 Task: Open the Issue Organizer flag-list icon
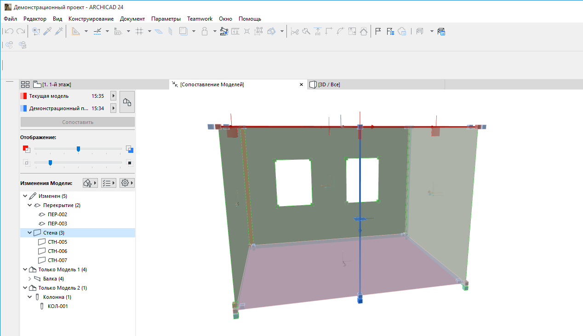pyautogui.click(x=390, y=31)
